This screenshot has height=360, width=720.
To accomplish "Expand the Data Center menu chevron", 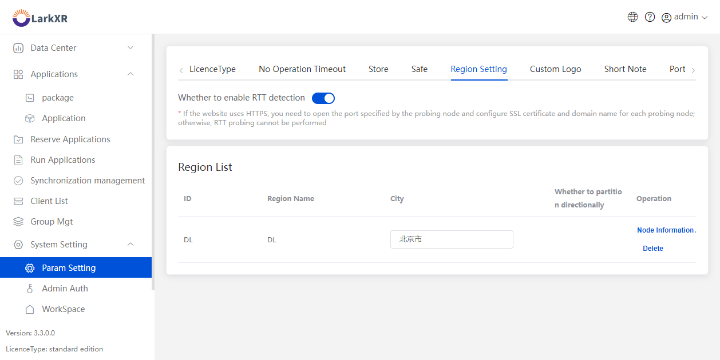I will pyautogui.click(x=130, y=48).
